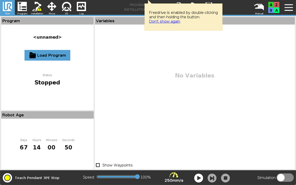
Task: Open the Run tab
Action: click(x=7, y=7)
